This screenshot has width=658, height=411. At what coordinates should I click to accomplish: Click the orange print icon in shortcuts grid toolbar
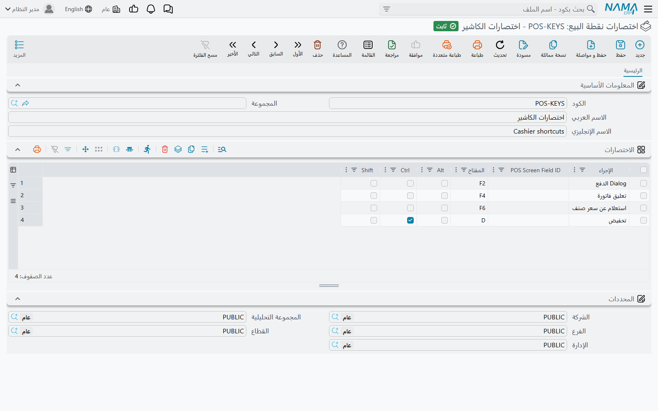(37, 150)
